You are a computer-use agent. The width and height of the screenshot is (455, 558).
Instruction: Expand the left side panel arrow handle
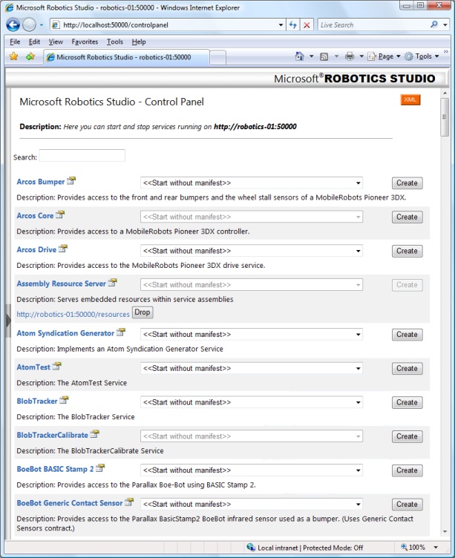pos(8,321)
